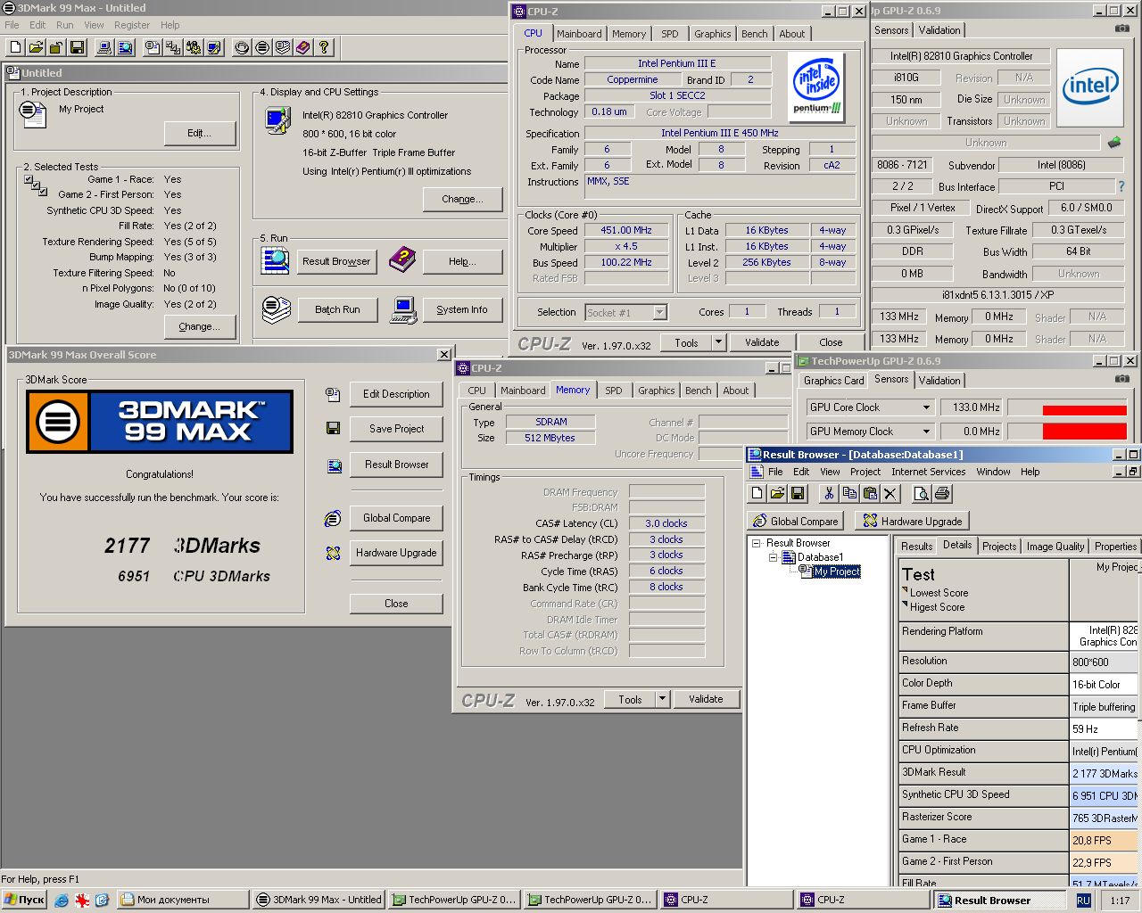
Task: Select My Project tree item in Result Browser
Action: point(837,572)
